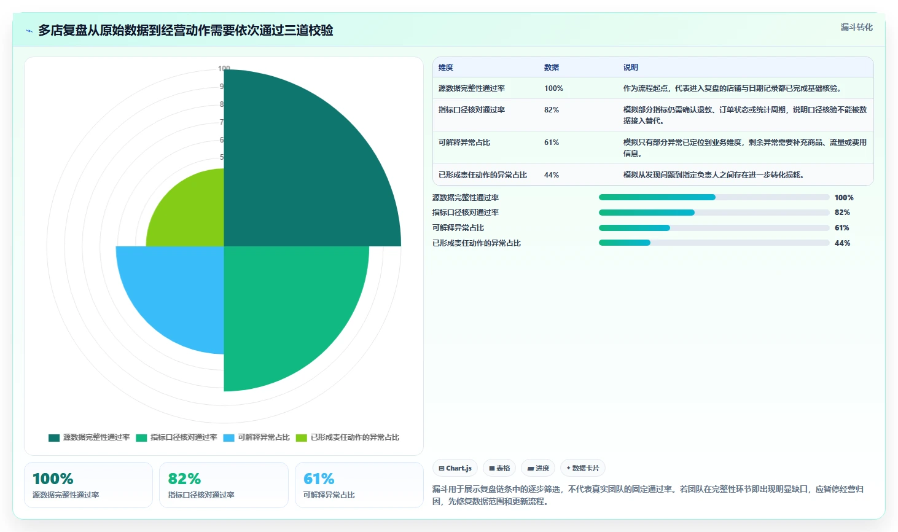Click the 100 axis label on chart

(224, 68)
